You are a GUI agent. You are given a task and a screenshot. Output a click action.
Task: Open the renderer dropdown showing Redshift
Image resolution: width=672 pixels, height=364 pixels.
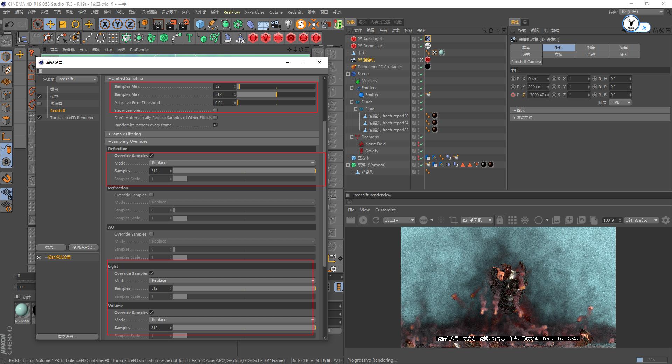pyautogui.click(x=77, y=79)
